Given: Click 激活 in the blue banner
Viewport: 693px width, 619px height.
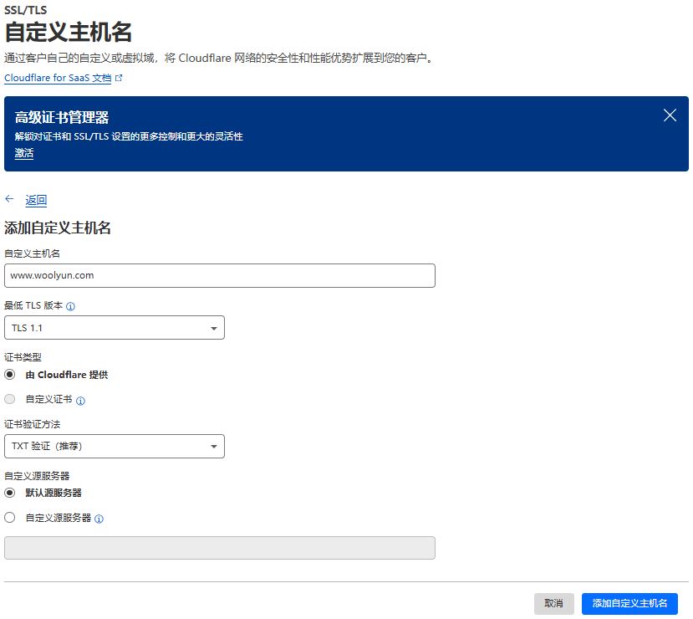Looking at the screenshot, I should pyautogui.click(x=24, y=153).
